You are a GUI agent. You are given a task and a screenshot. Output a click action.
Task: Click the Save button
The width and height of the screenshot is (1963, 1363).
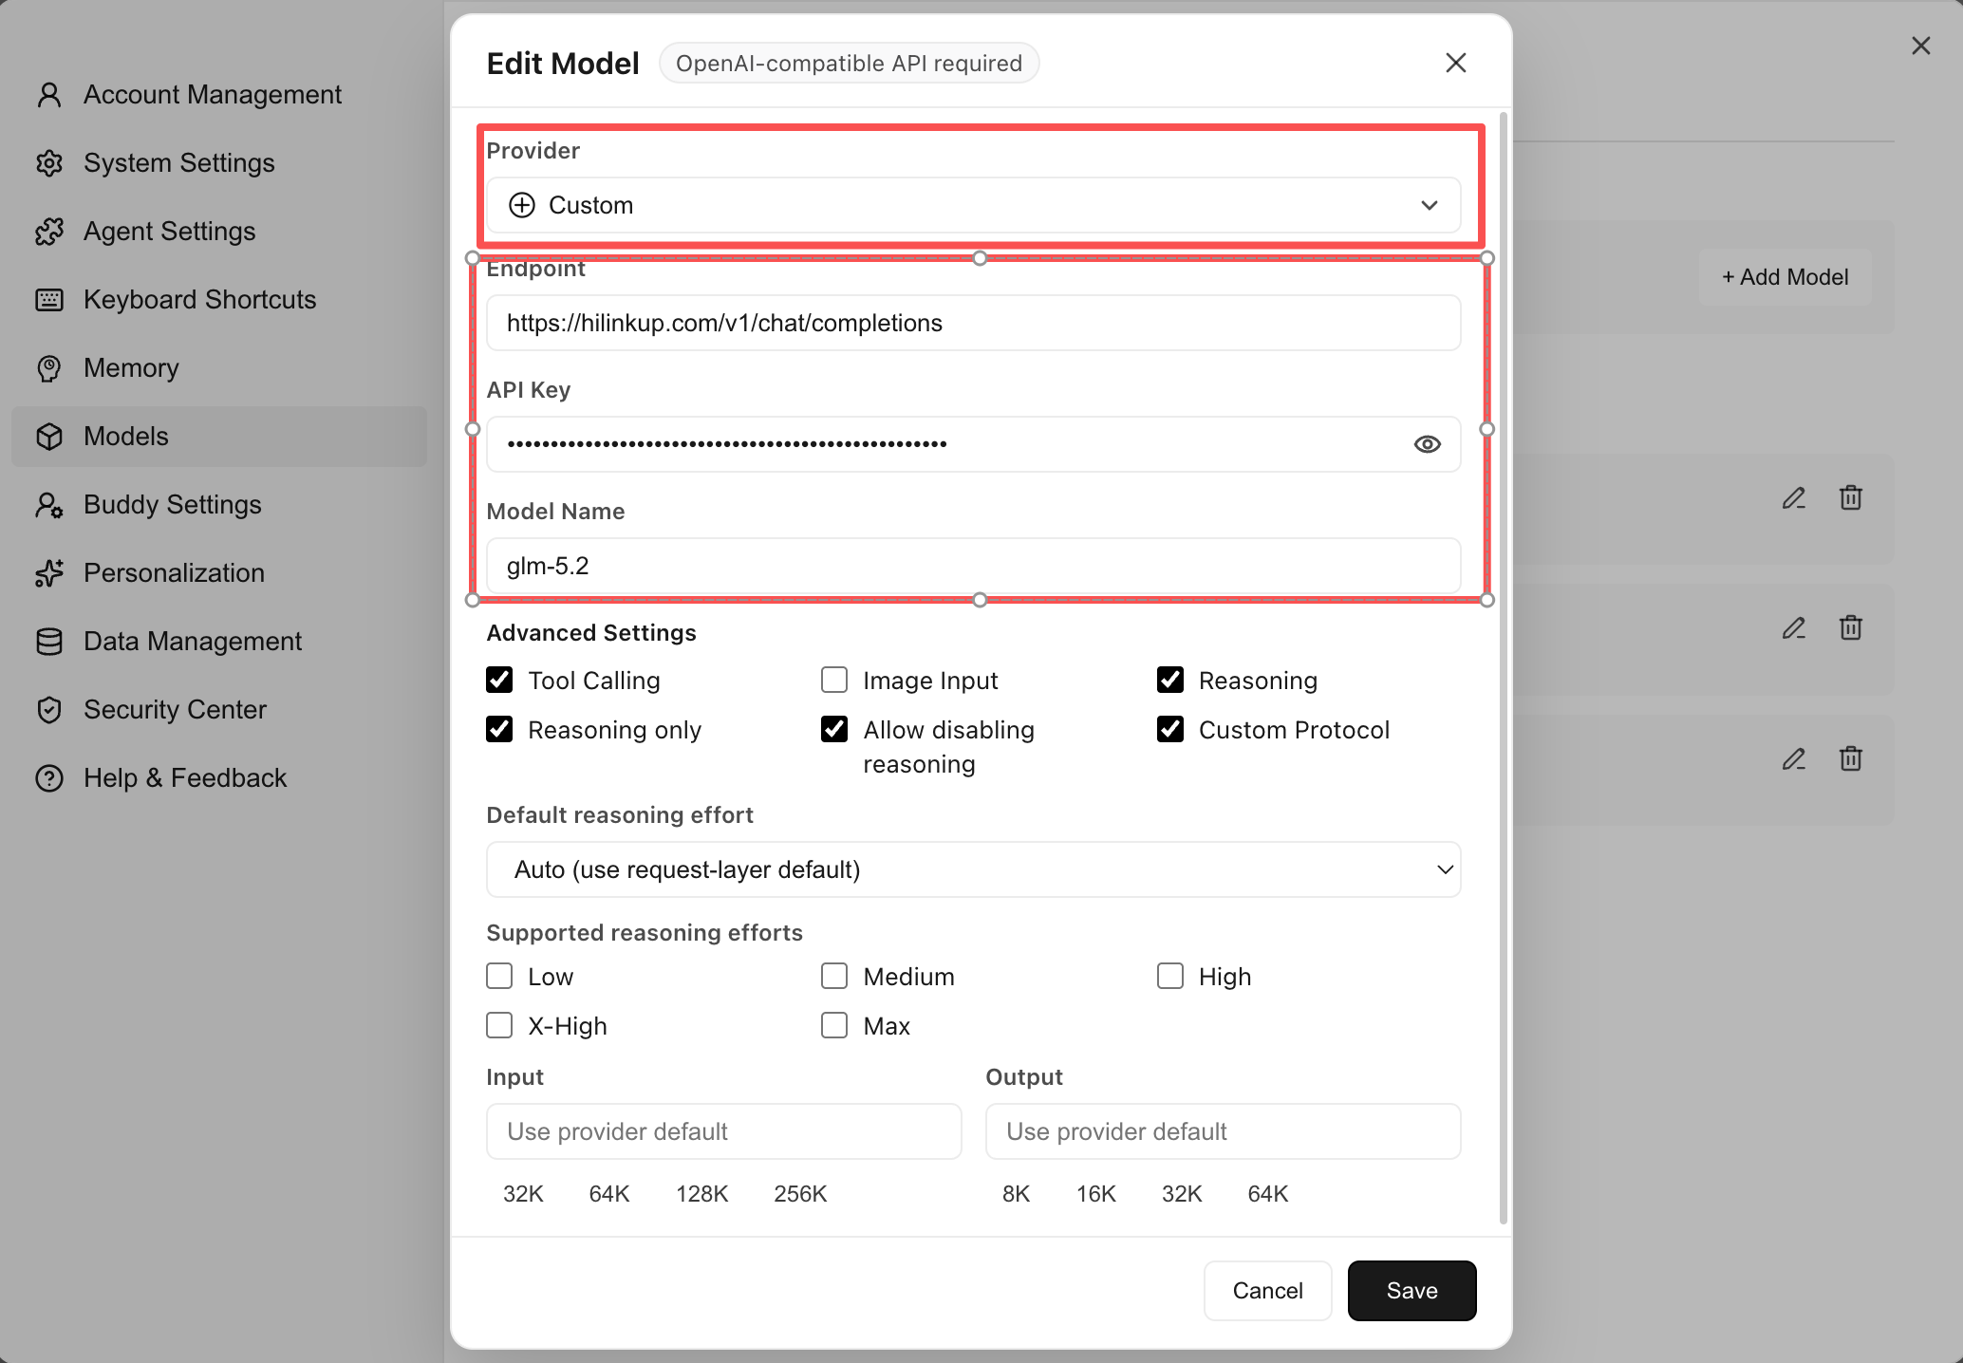[1411, 1291]
